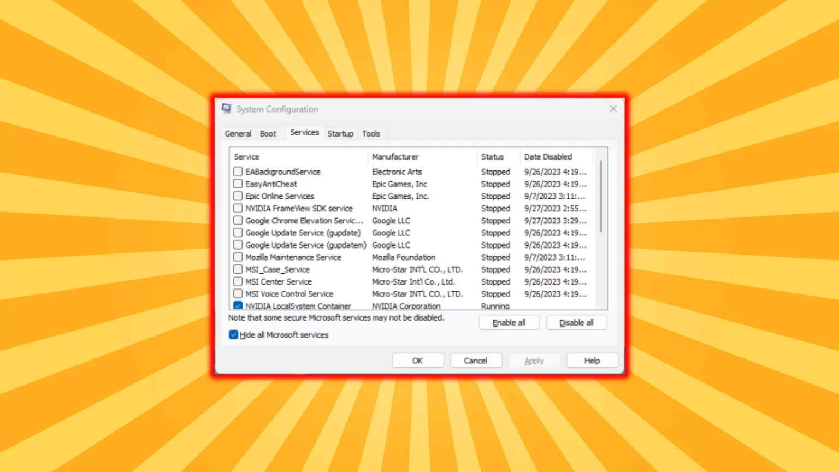The image size is (839, 472).
Task: Check the Epic Online Services checkbox
Action: tap(238, 196)
